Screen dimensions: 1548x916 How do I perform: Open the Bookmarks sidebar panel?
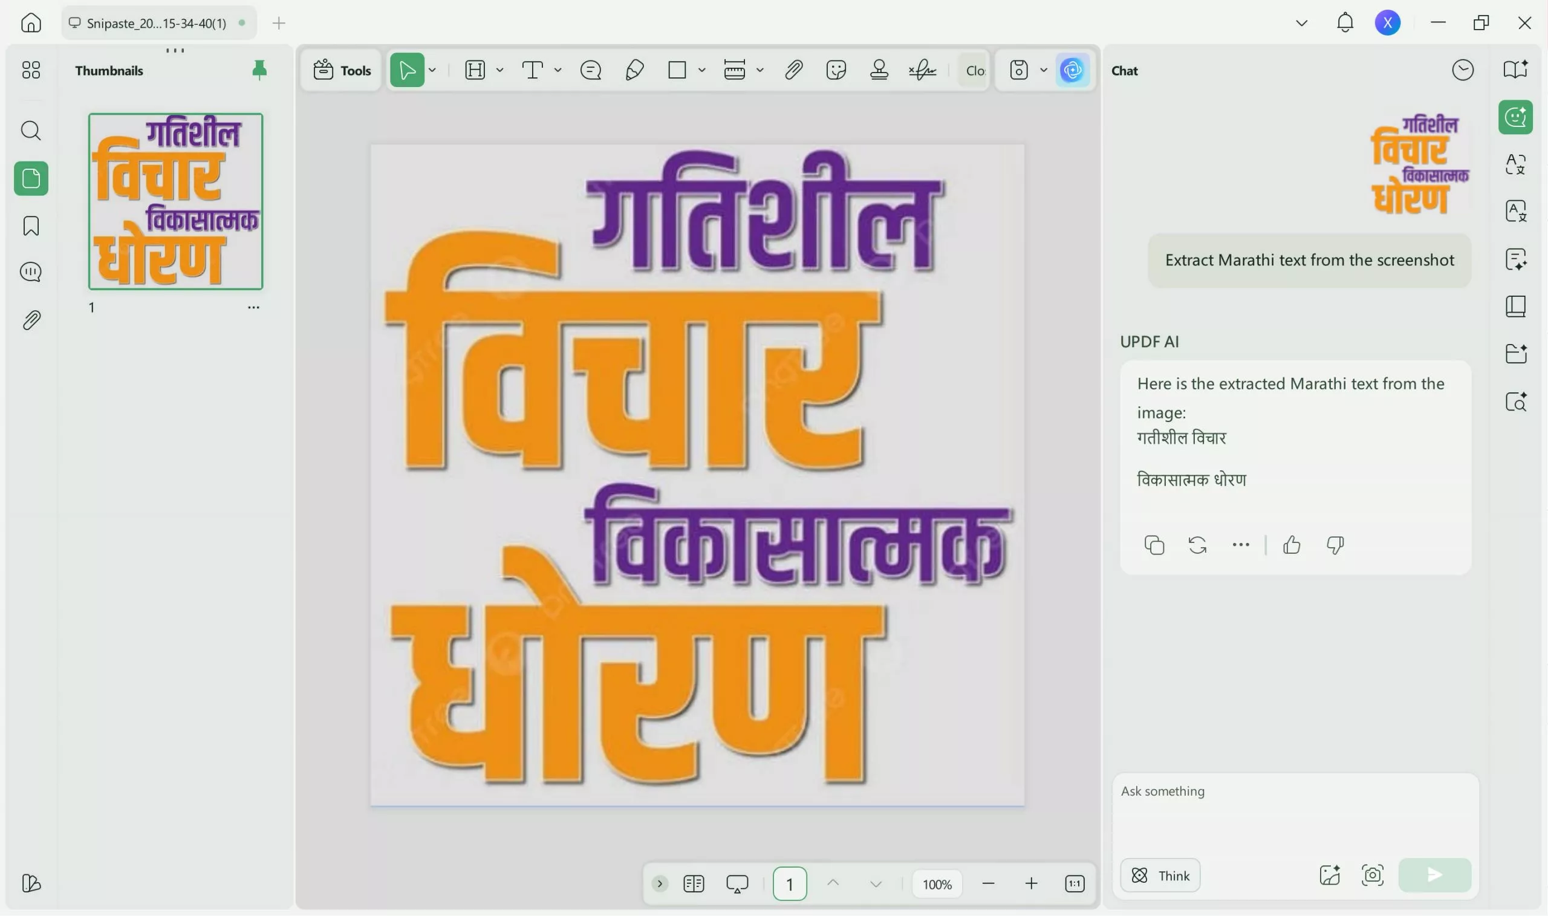tap(31, 226)
